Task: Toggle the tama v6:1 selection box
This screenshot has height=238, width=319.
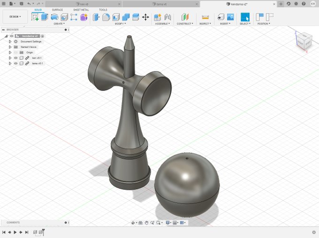Action: [x=22, y=63]
